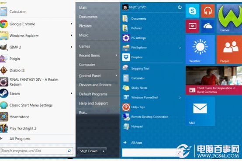Open the PC settings gear icon

[x=126, y=38]
